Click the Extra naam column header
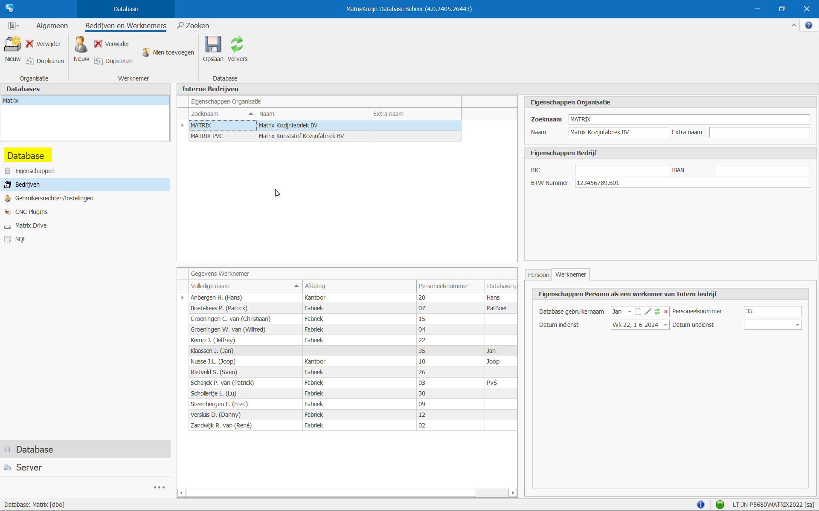Image resolution: width=819 pixels, height=511 pixels. pyautogui.click(x=416, y=114)
